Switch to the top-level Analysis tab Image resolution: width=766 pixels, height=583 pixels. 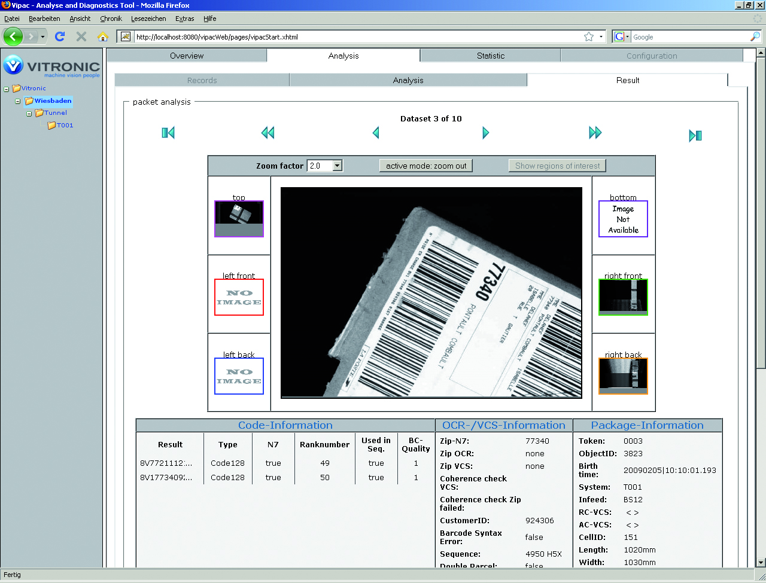pyautogui.click(x=344, y=56)
